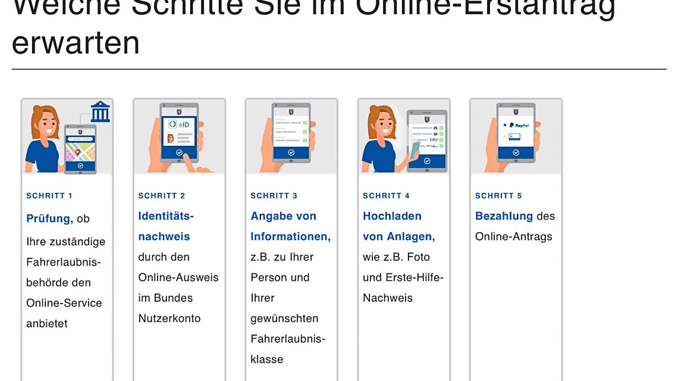
Task: Click the "SCHRITT 4" step label
Action: [x=386, y=196]
